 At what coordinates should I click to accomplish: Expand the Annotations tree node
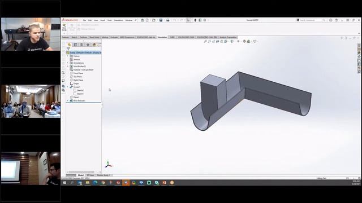68,63
